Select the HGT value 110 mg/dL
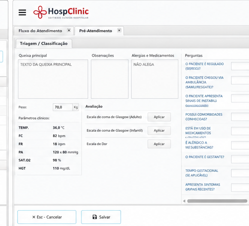The height and width of the screenshot is (226, 249). (x=62, y=168)
